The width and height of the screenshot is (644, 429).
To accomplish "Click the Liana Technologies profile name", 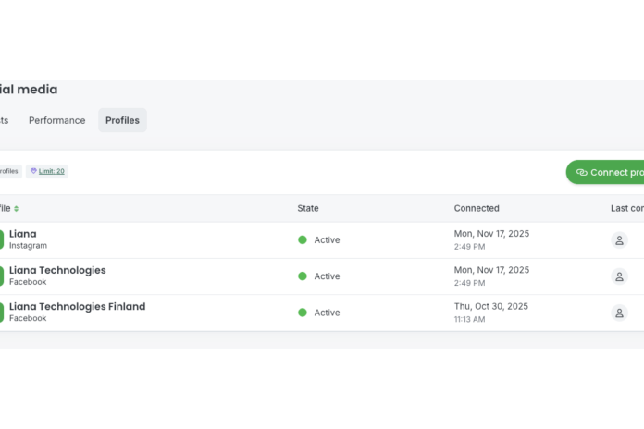I will pos(57,270).
